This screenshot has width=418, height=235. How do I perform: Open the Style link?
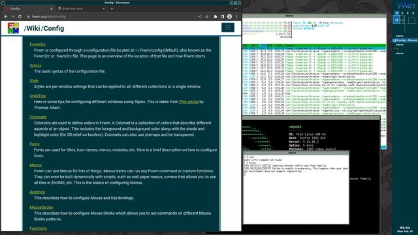tap(34, 81)
